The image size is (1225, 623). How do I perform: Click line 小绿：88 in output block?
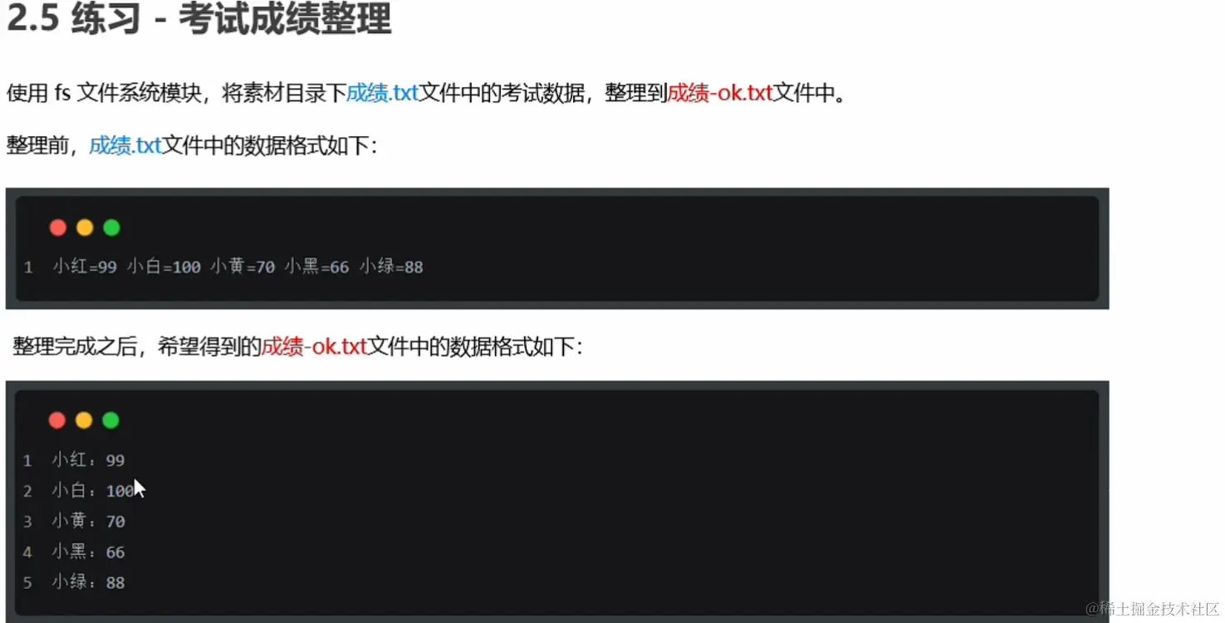[x=88, y=582]
